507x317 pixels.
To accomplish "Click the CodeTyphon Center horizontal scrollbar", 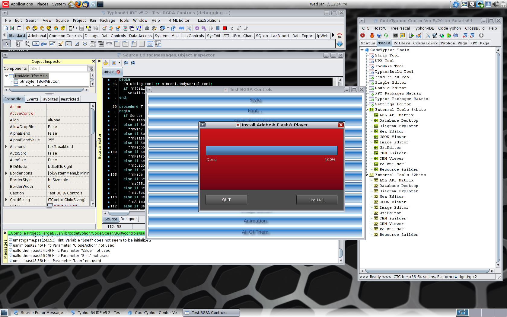I will point(427,271).
